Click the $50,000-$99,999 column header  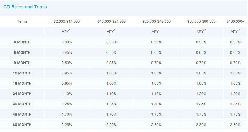point(201,21)
